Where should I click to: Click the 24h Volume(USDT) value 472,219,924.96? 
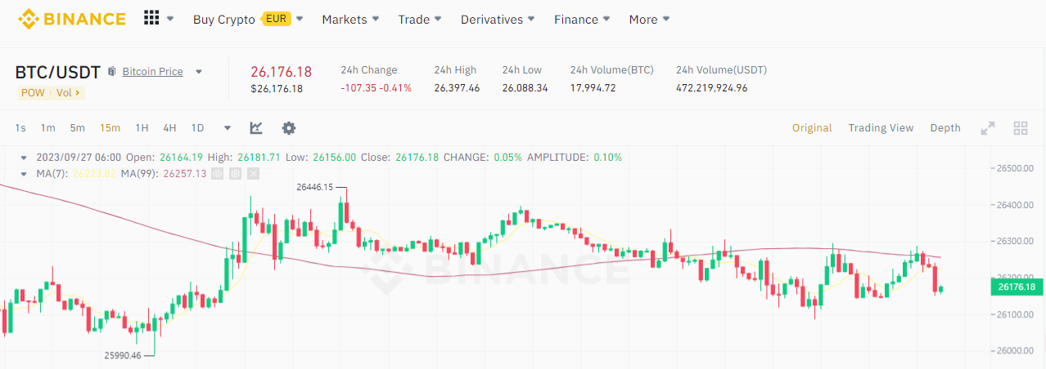(x=712, y=88)
